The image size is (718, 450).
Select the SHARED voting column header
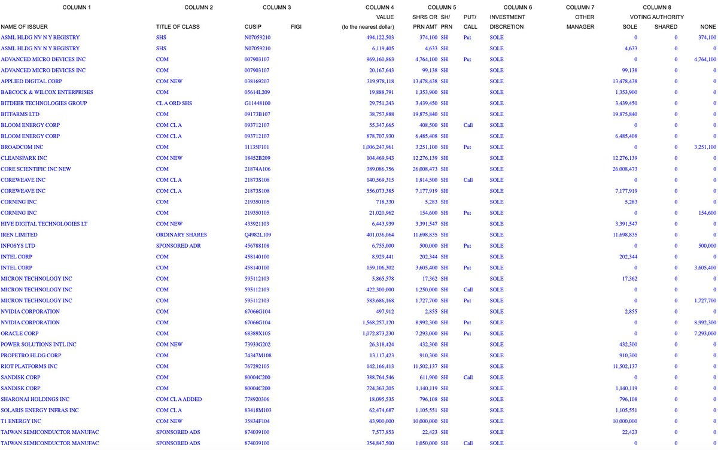pos(666,27)
